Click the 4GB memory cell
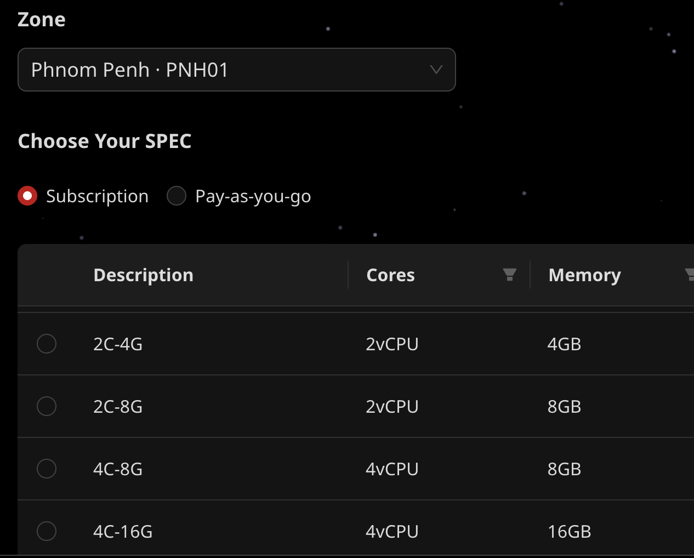 pyautogui.click(x=564, y=344)
